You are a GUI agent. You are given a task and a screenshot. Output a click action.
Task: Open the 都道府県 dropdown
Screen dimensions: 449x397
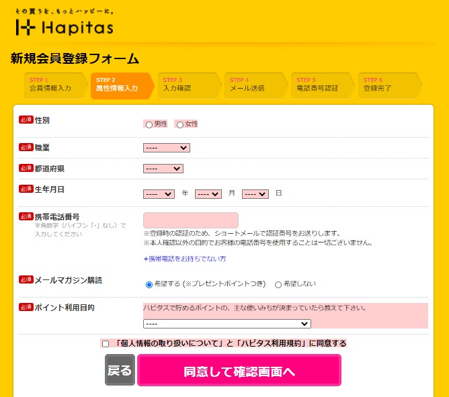point(163,169)
